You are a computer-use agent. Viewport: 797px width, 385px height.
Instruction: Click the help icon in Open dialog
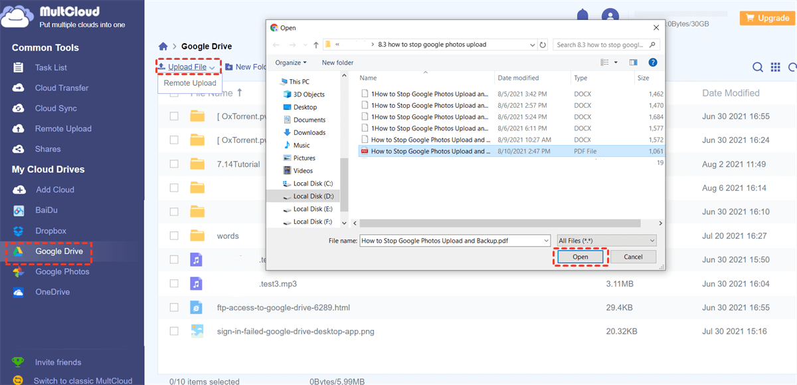(653, 63)
